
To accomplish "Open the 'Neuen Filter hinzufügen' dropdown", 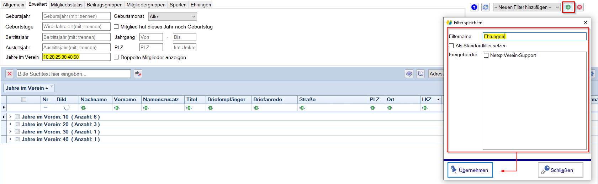I will pos(526,7).
